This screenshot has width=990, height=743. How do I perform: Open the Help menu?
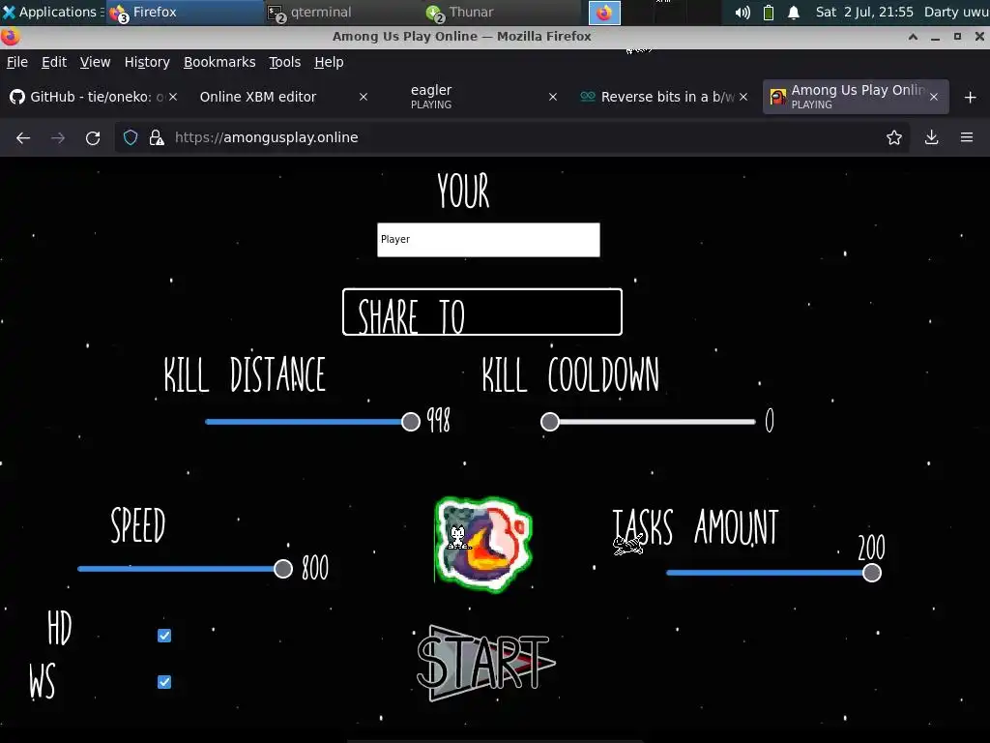coord(329,62)
